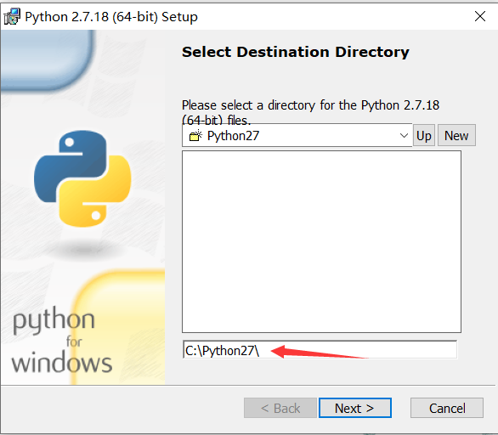The image size is (498, 435).
Task: Click the greyed-out < Back button
Action: tap(280, 408)
